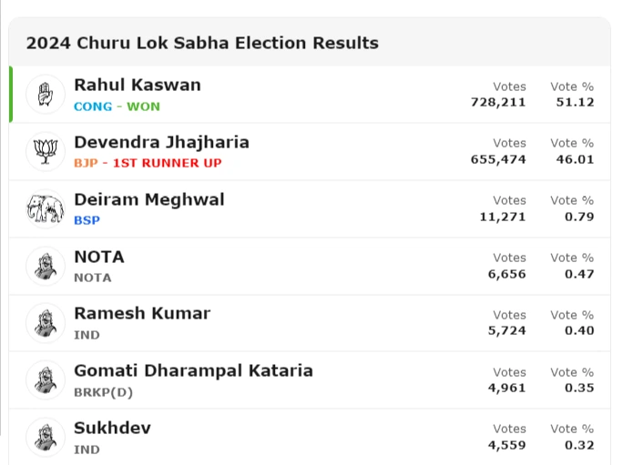
Task: Click Ramesh Kumar's candidate icon
Action: [x=46, y=322]
